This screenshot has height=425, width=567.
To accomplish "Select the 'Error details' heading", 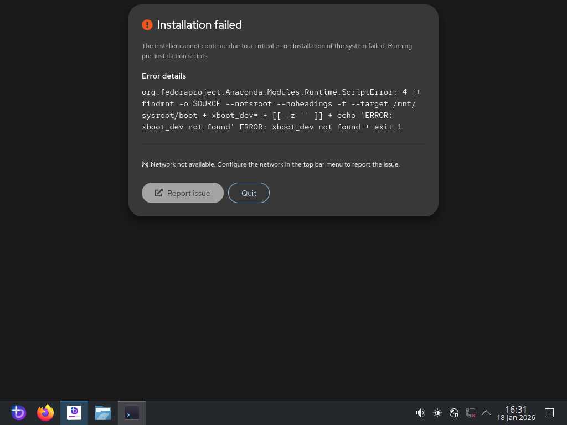I will pos(164,76).
